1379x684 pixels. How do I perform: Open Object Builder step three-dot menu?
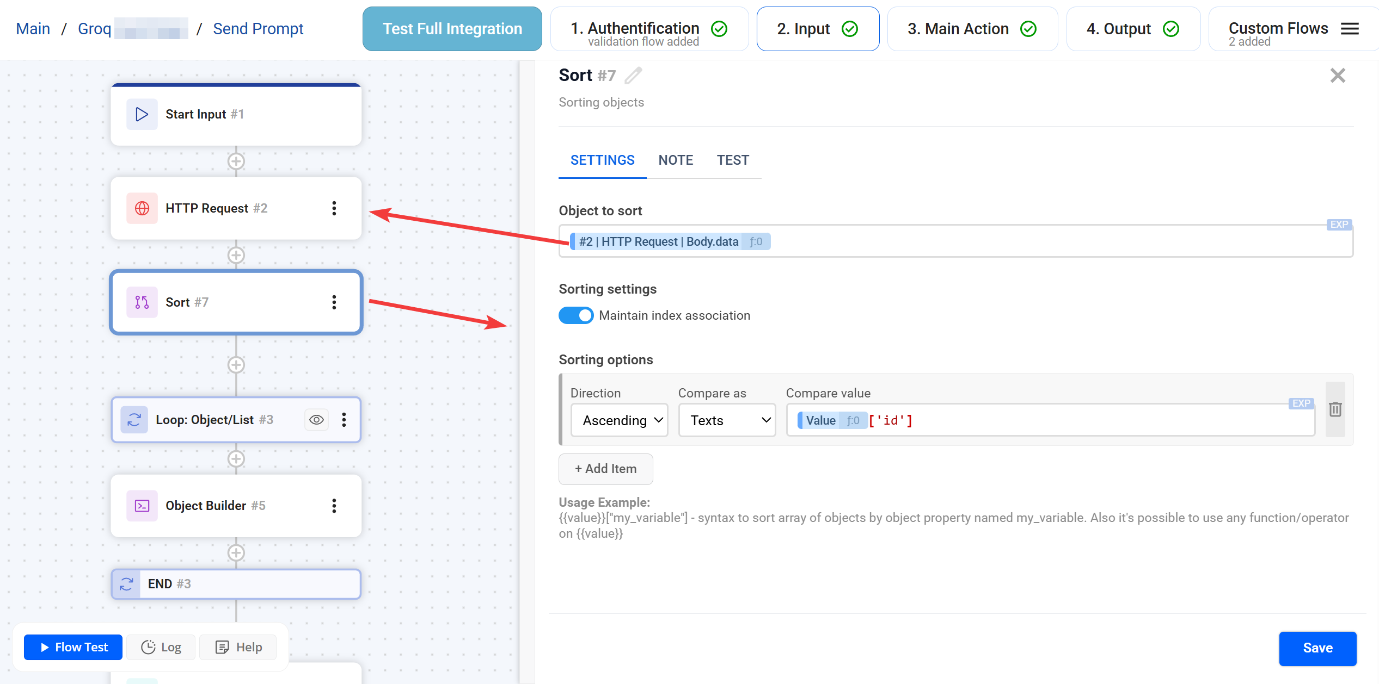pyautogui.click(x=334, y=506)
